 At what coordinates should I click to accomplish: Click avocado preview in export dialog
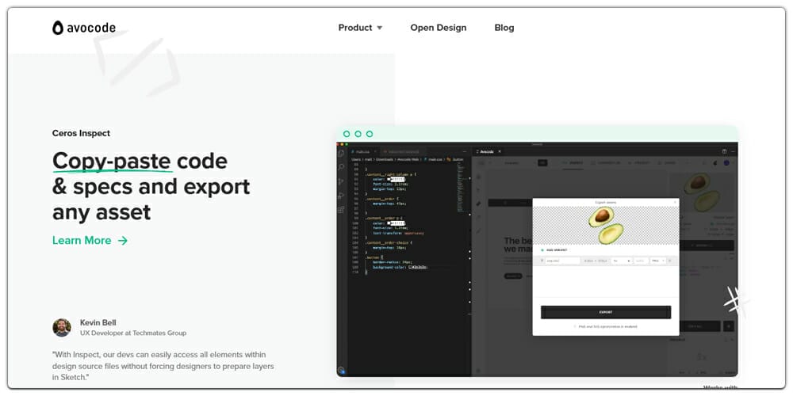[x=606, y=225]
